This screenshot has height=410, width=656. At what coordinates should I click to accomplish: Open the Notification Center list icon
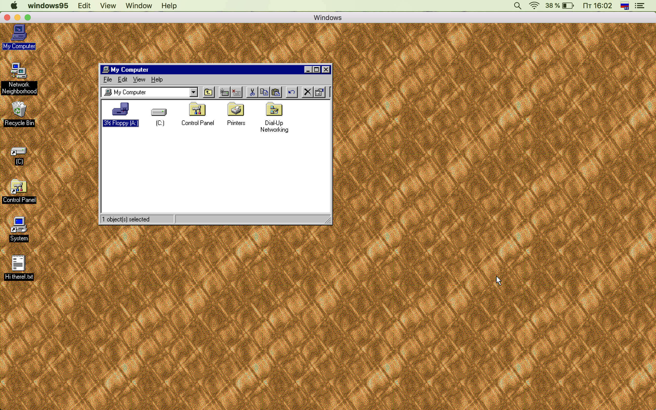point(640,5)
